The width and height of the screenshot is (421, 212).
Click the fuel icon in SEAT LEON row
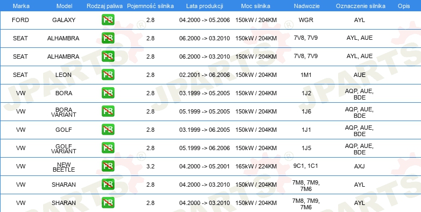click(108, 75)
